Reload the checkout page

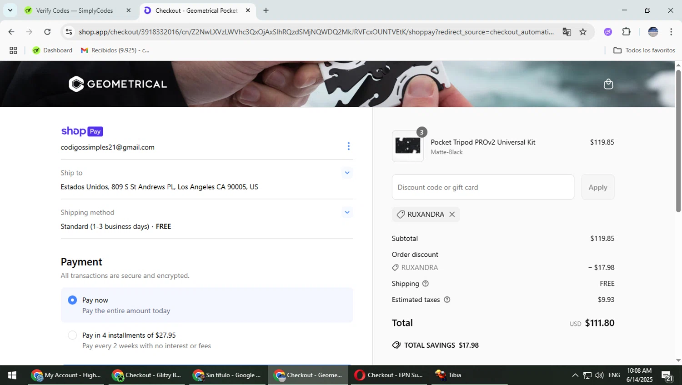click(47, 32)
